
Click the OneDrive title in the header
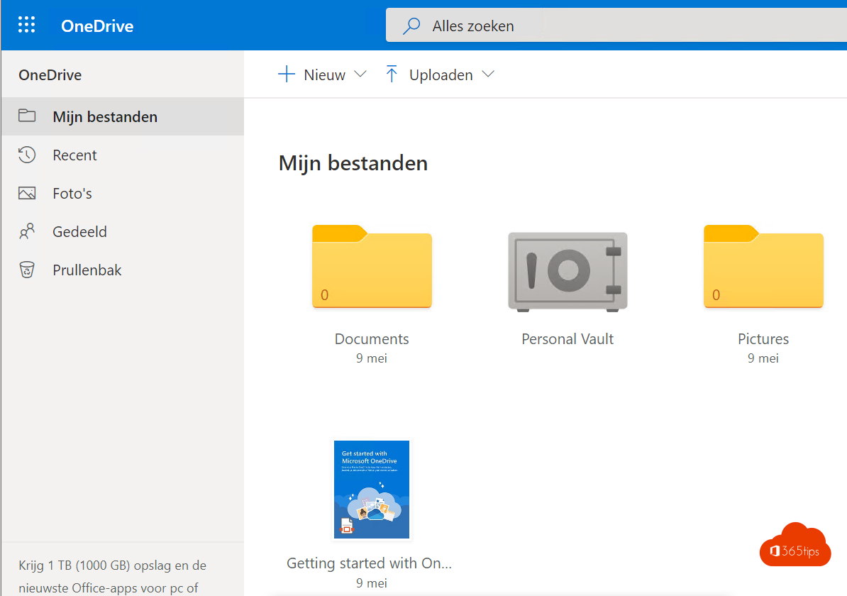(x=97, y=26)
